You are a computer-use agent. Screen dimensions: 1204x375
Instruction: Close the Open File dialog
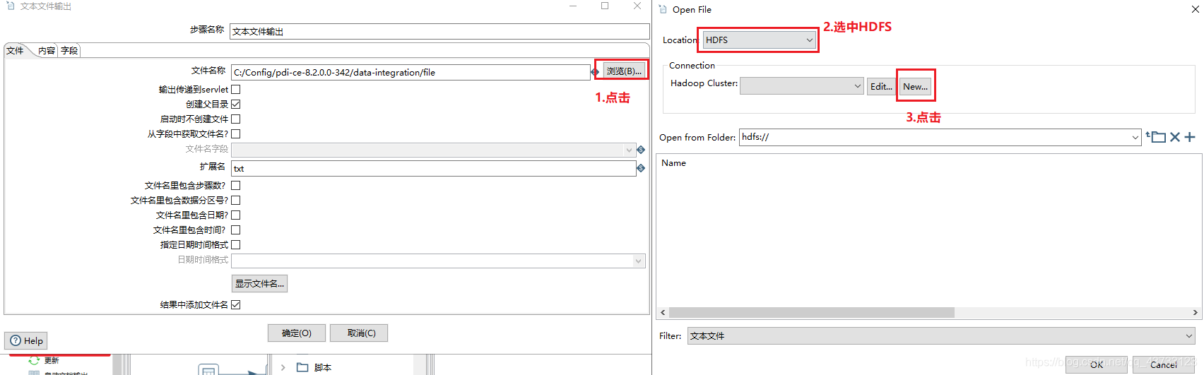[1196, 9]
